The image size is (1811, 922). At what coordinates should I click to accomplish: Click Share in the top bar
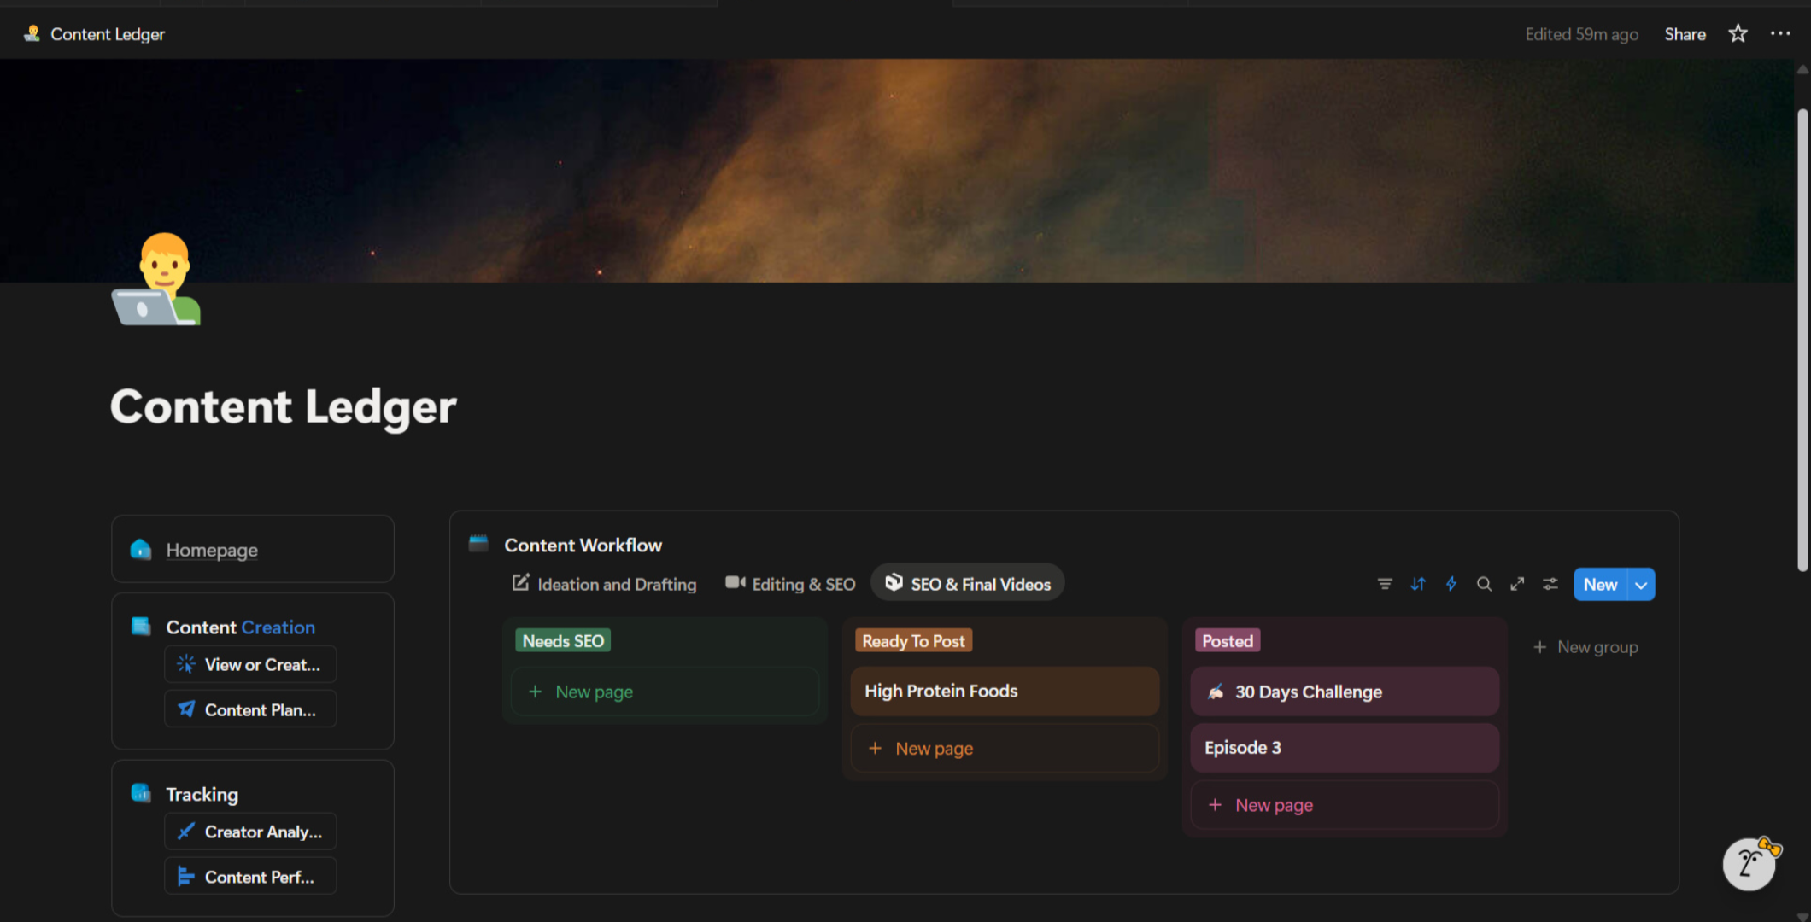1685,34
